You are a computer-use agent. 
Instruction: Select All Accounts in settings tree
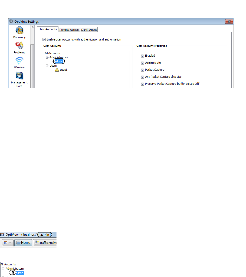53,53
